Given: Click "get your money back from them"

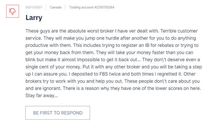Looking at the screenshot, I should pyautogui.click(x=60, y=52).
